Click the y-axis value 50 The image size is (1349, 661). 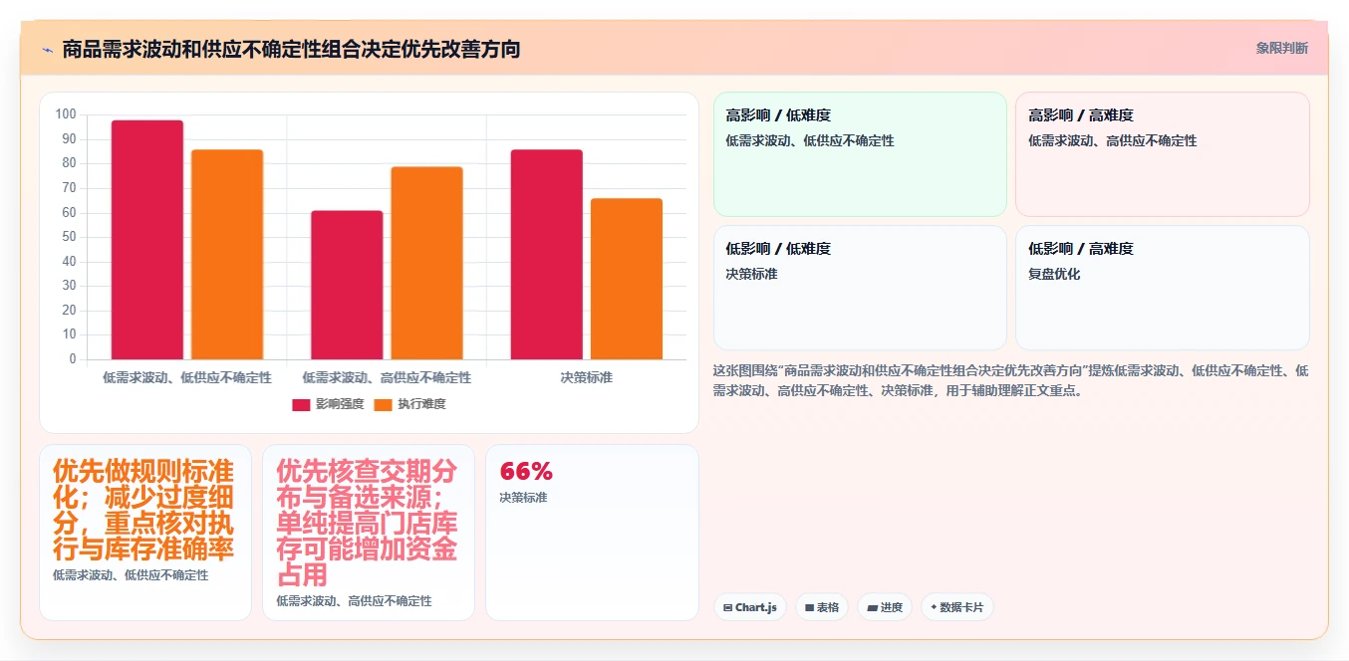tap(70, 237)
